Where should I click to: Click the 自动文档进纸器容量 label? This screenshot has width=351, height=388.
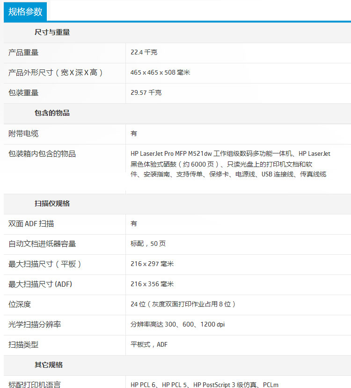click(x=42, y=244)
